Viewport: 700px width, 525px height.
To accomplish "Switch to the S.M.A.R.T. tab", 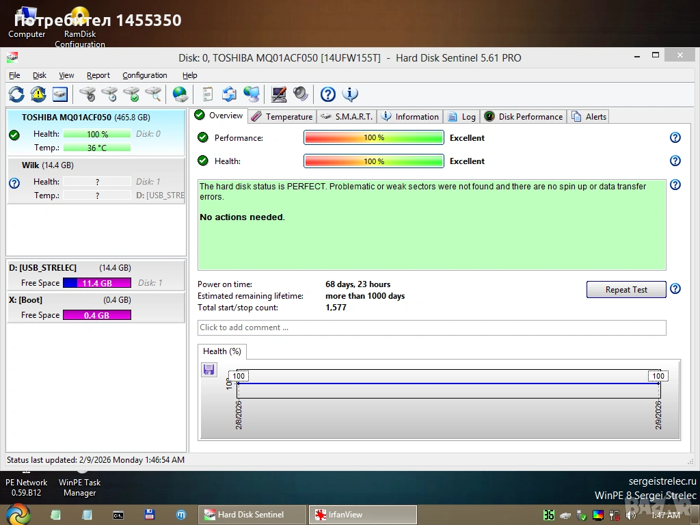I will click(x=347, y=116).
